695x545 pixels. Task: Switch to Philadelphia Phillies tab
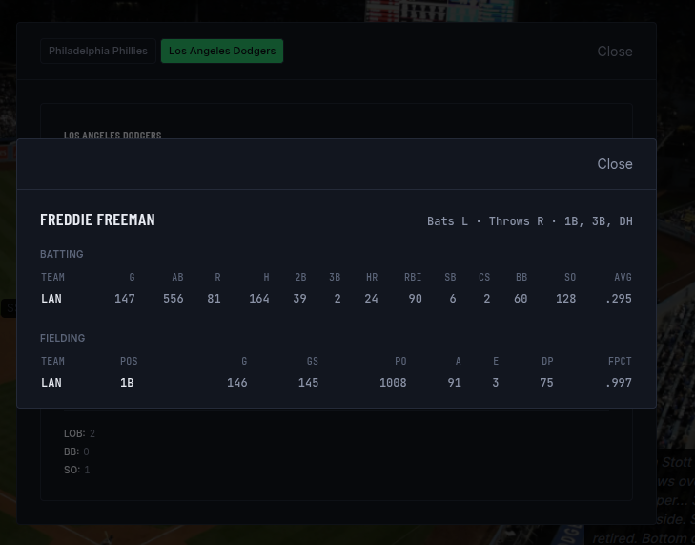click(x=98, y=51)
